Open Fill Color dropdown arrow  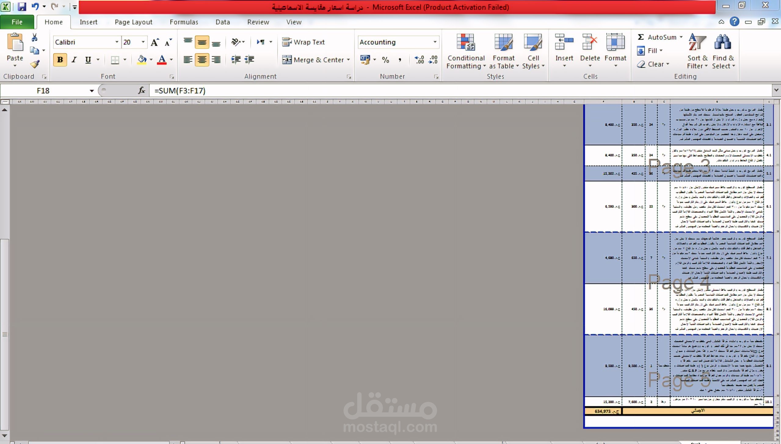(x=151, y=60)
